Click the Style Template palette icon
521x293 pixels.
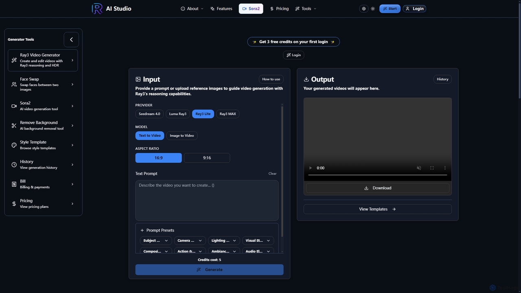point(14,145)
